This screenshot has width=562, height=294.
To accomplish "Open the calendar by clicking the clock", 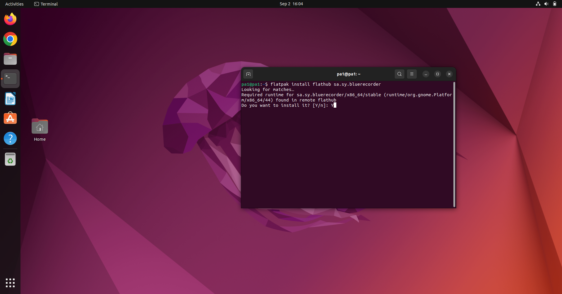I will 291,4.
